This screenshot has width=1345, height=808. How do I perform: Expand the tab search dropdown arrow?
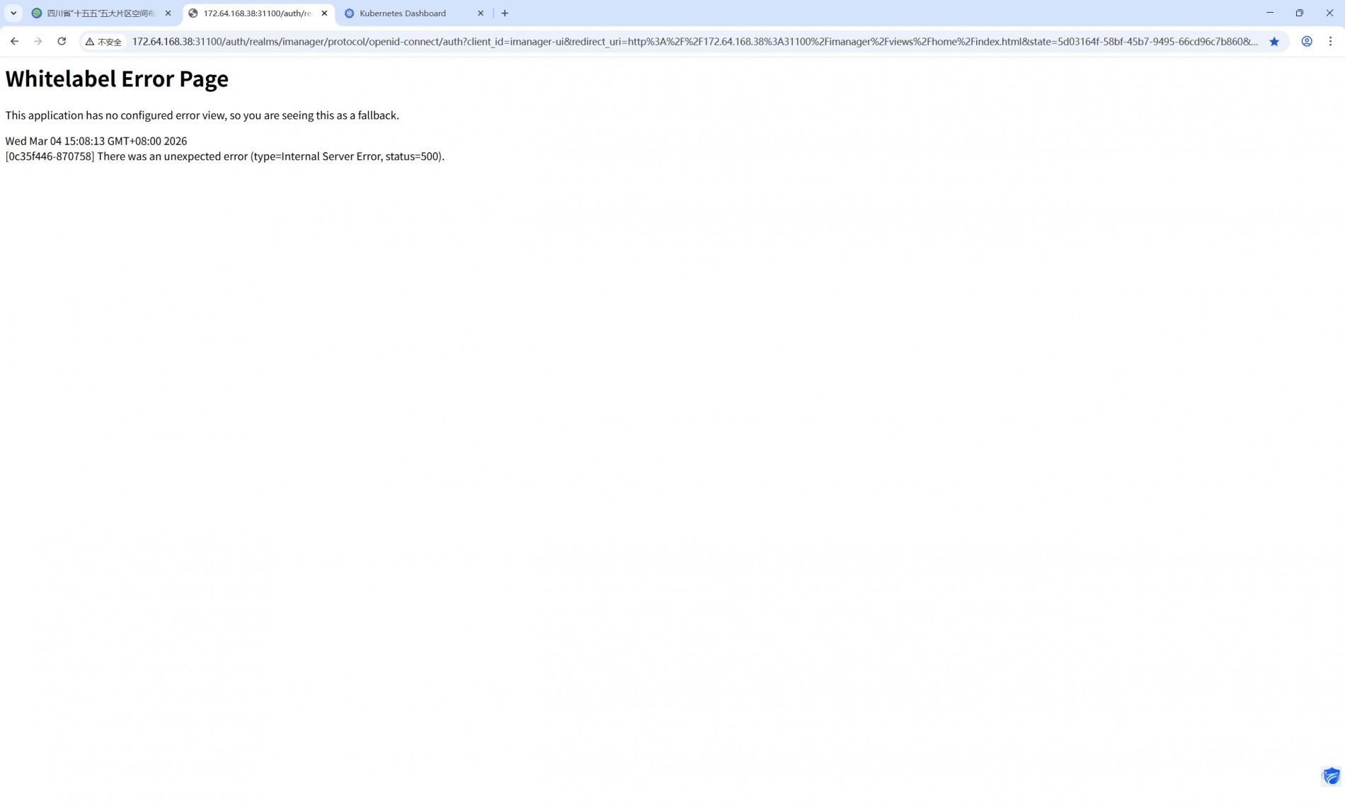[x=13, y=13]
